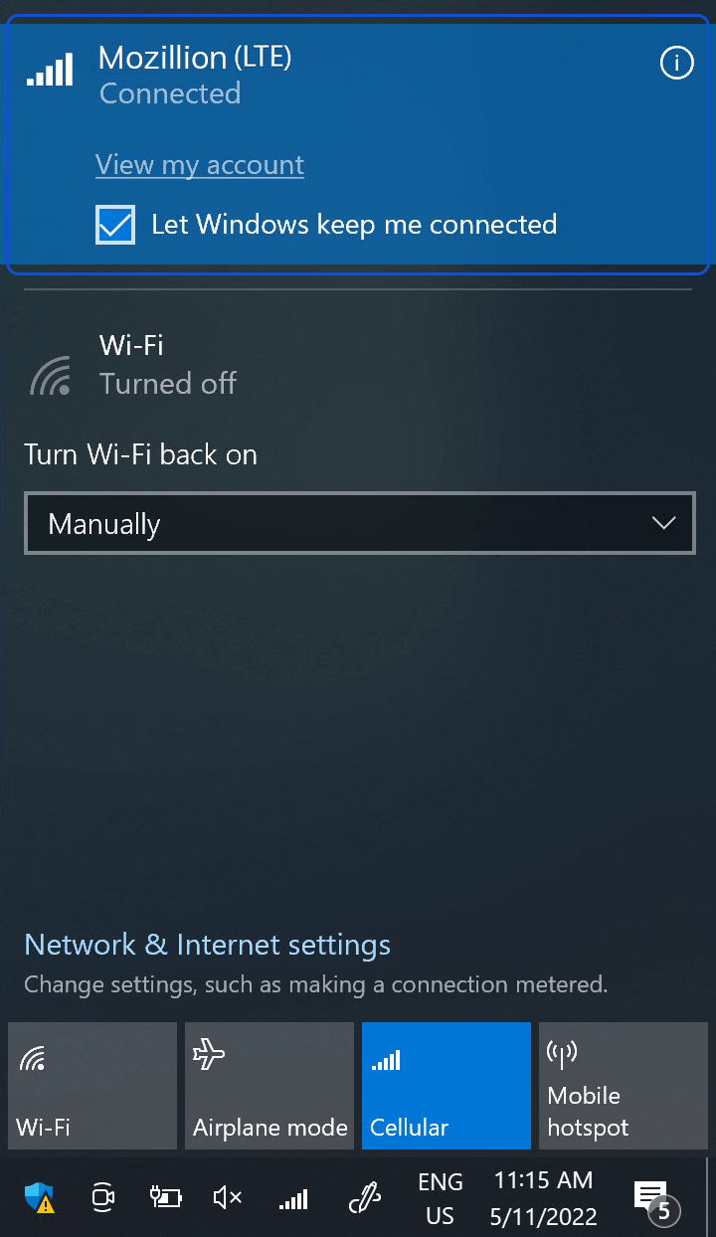Click muted speaker volume icon
Image resolution: width=716 pixels, height=1237 pixels.
tap(228, 1197)
